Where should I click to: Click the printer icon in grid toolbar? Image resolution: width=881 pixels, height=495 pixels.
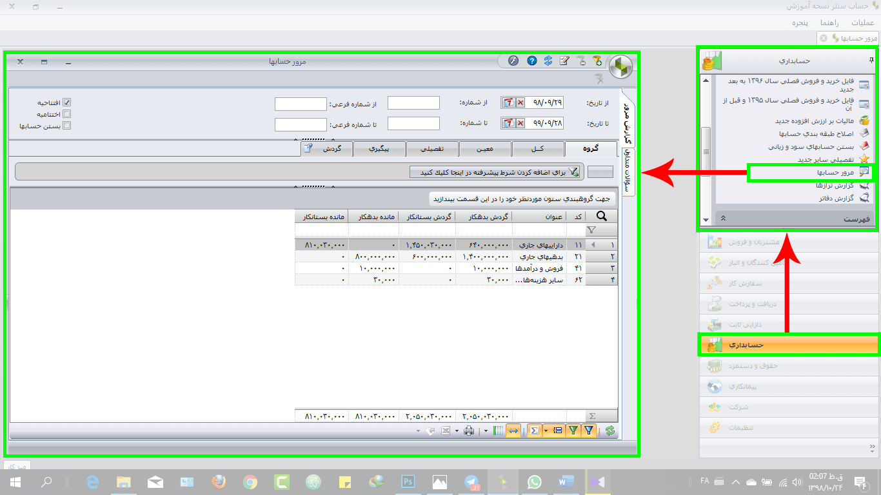click(469, 431)
